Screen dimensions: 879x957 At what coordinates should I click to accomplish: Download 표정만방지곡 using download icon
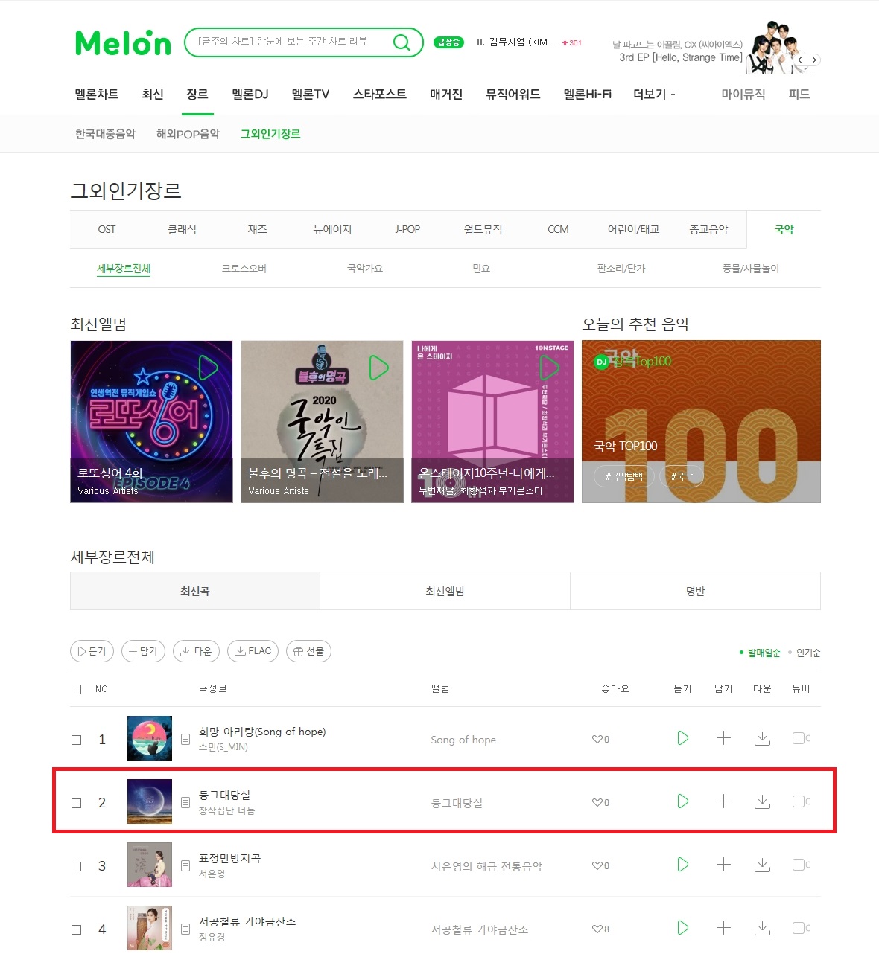pos(762,865)
